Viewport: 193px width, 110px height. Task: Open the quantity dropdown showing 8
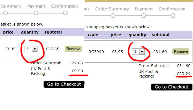pyautogui.click(x=138, y=52)
